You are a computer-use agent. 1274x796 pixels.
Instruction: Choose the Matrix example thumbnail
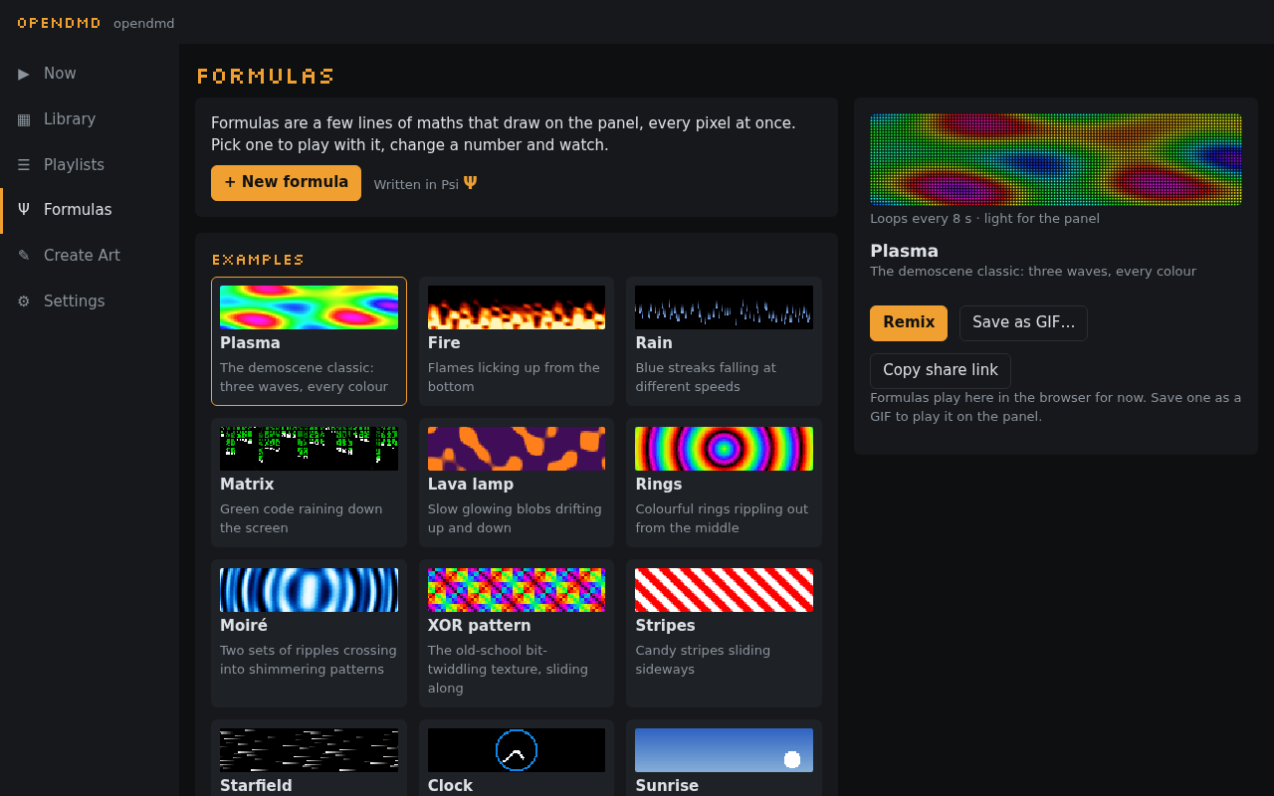pos(309,449)
